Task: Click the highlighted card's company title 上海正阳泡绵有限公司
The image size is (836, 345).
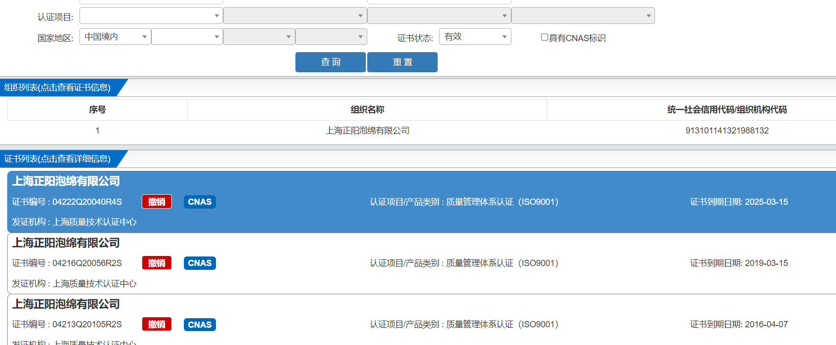Action: pos(66,181)
